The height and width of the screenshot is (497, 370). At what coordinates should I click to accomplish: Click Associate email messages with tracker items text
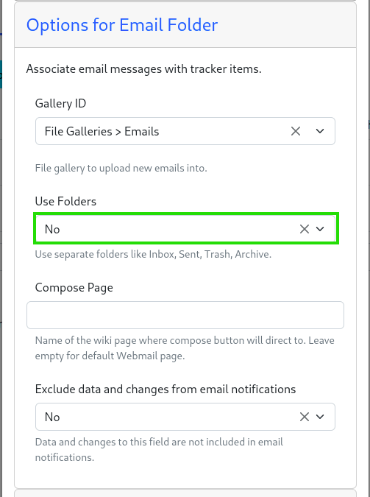click(144, 68)
